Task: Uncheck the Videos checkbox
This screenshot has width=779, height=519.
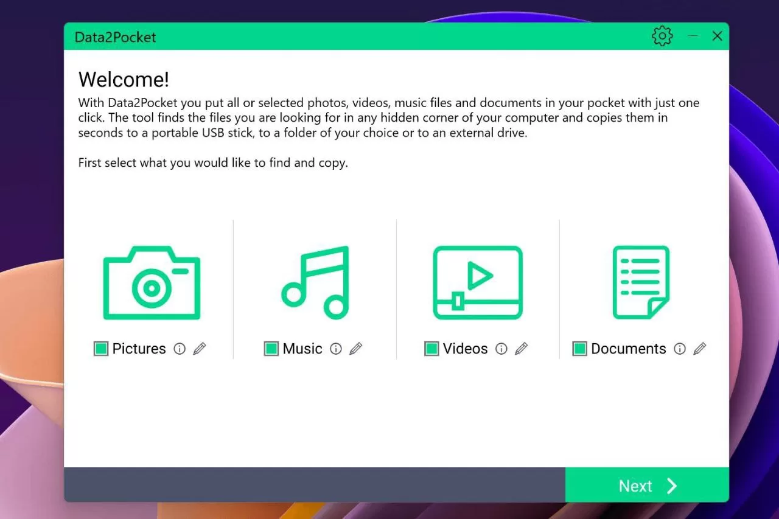Action: click(x=431, y=349)
